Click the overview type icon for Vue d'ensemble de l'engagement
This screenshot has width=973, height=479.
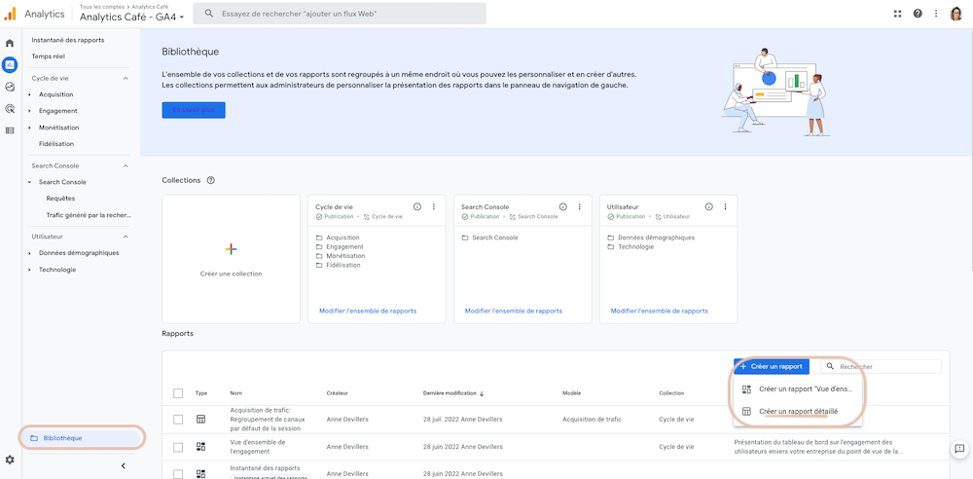(x=200, y=447)
